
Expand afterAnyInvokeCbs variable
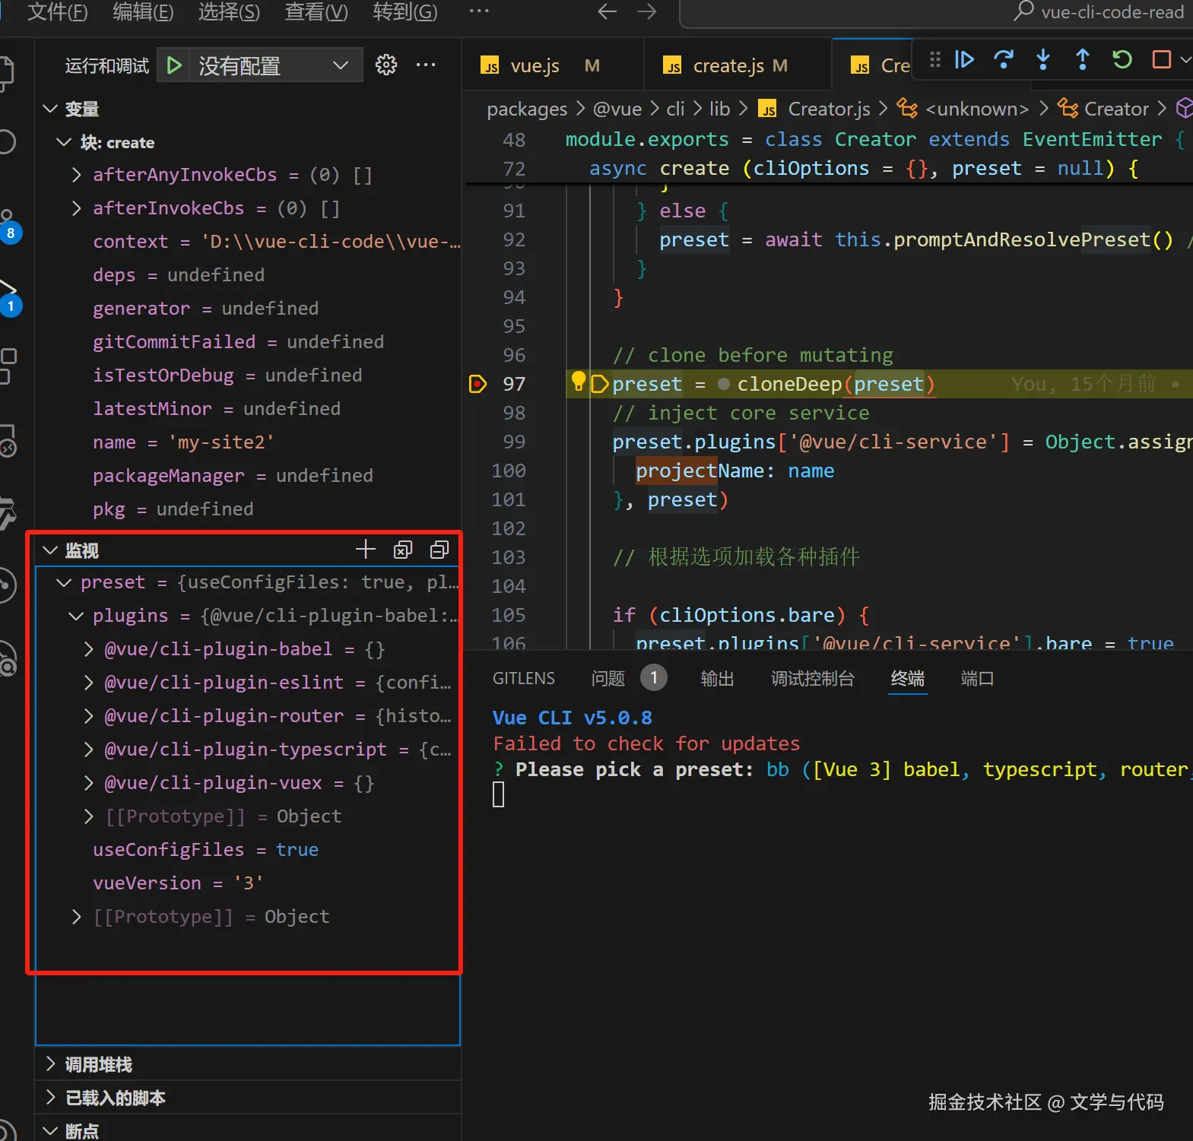click(x=76, y=175)
